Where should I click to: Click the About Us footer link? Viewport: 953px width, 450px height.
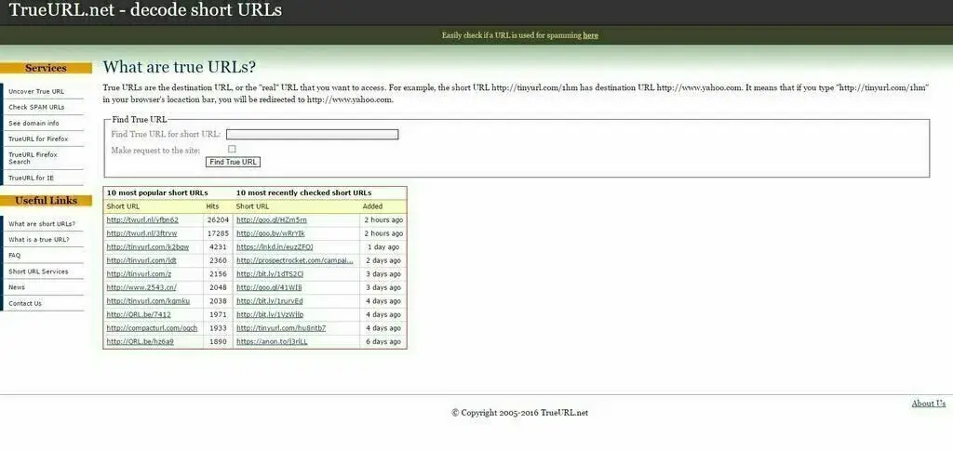928,404
